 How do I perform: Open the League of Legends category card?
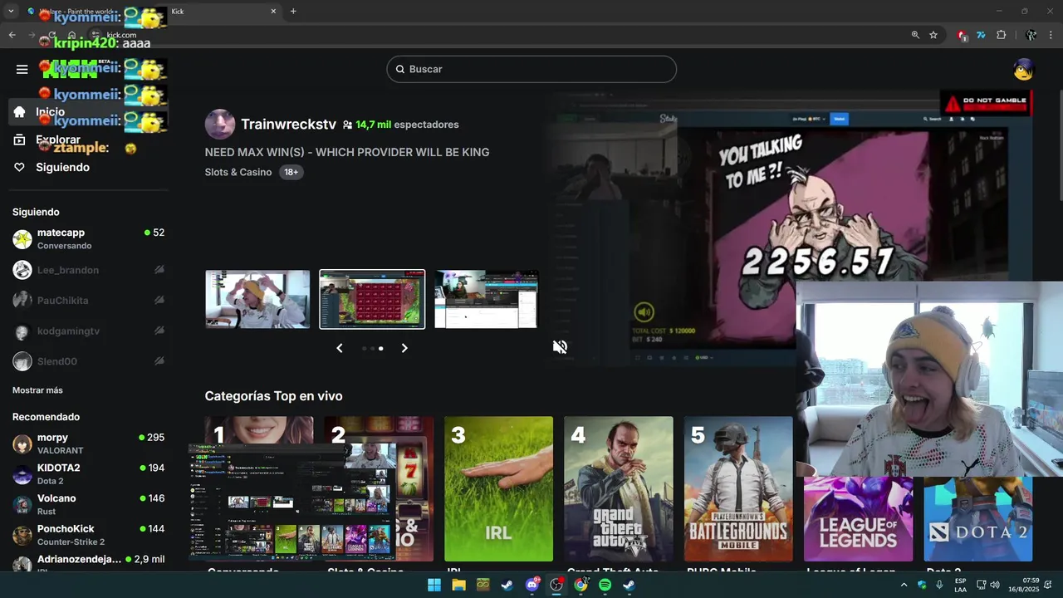(858, 519)
